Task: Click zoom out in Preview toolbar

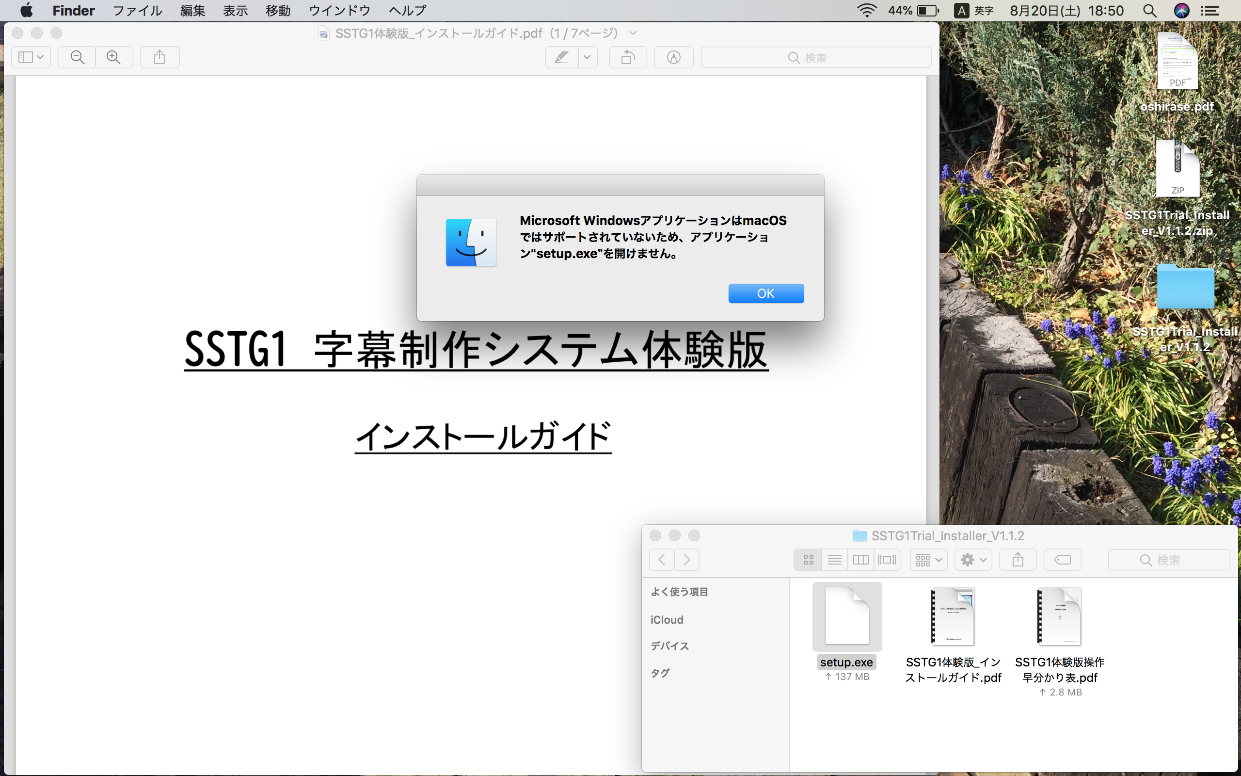Action: tap(77, 57)
